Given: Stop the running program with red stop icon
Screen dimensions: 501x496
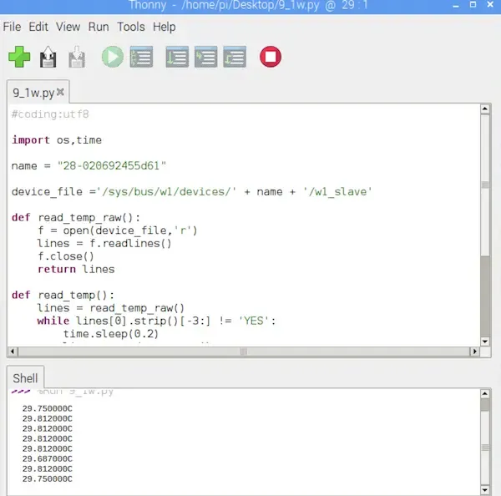Looking at the screenshot, I should pos(271,57).
